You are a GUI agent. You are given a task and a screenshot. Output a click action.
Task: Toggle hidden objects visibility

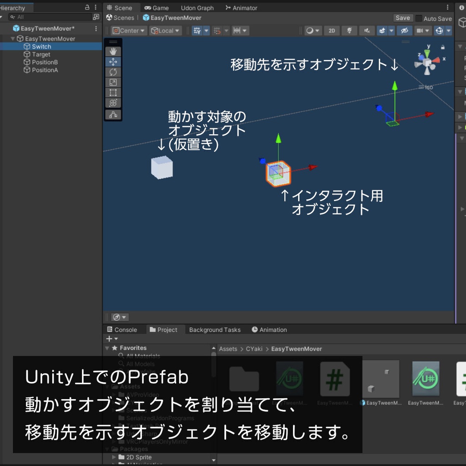(x=405, y=30)
